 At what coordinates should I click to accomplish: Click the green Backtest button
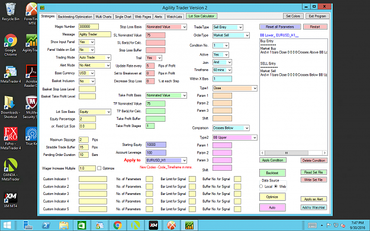(x=272, y=173)
